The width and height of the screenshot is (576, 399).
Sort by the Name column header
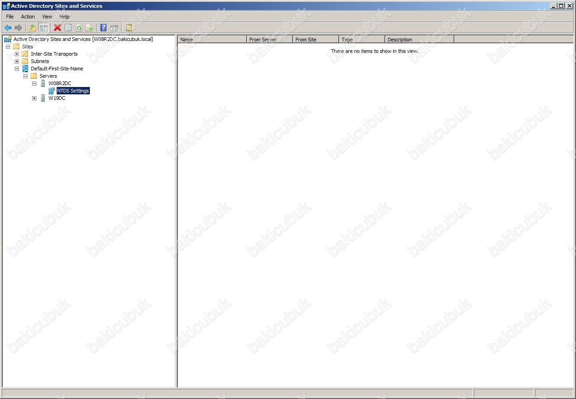click(212, 40)
